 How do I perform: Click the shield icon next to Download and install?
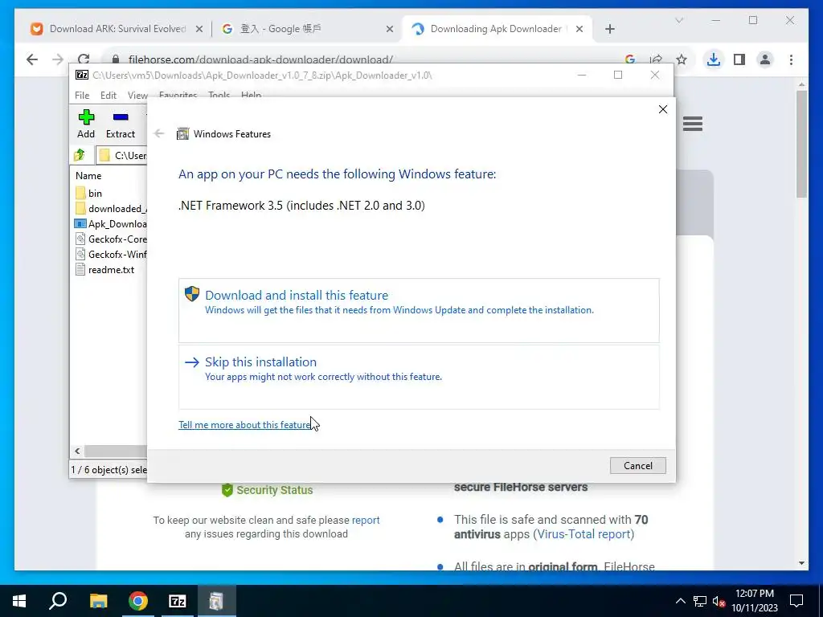tap(192, 294)
